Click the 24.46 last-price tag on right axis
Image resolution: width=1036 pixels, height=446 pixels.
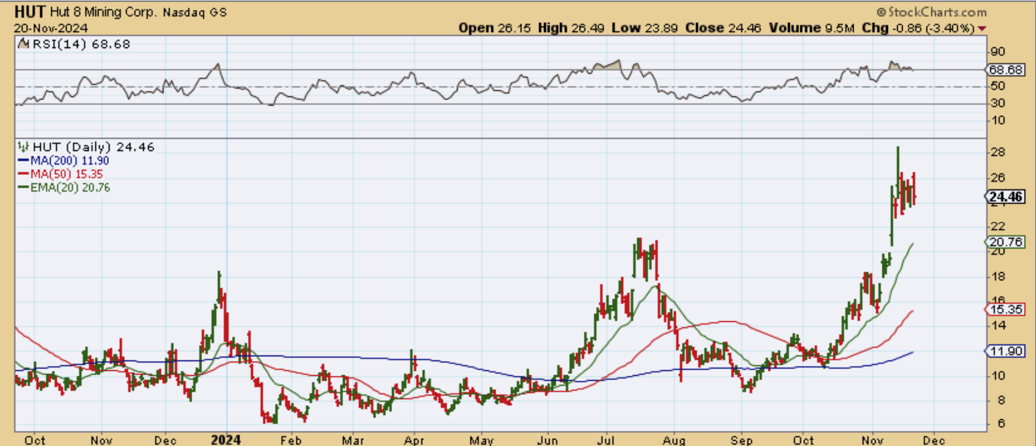pyautogui.click(x=1005, y=197)
